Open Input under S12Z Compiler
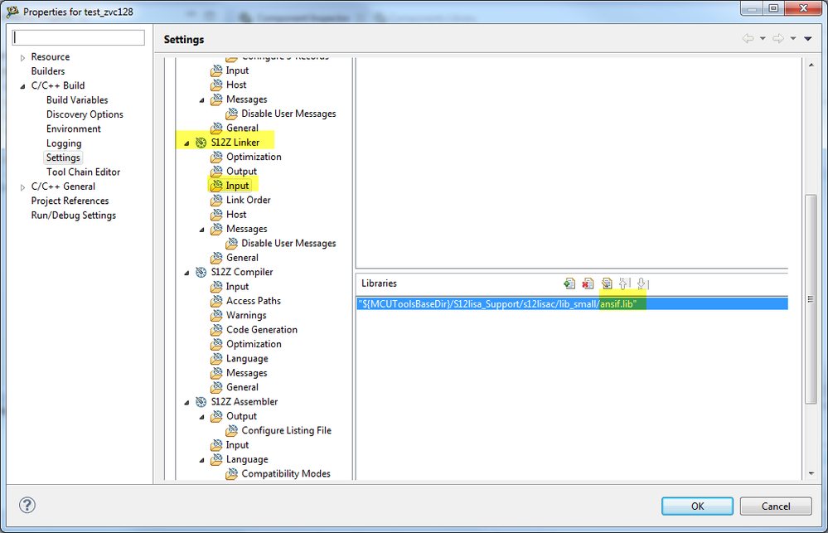The height and width of the screenshot is (533, 828). pos(237,286)
